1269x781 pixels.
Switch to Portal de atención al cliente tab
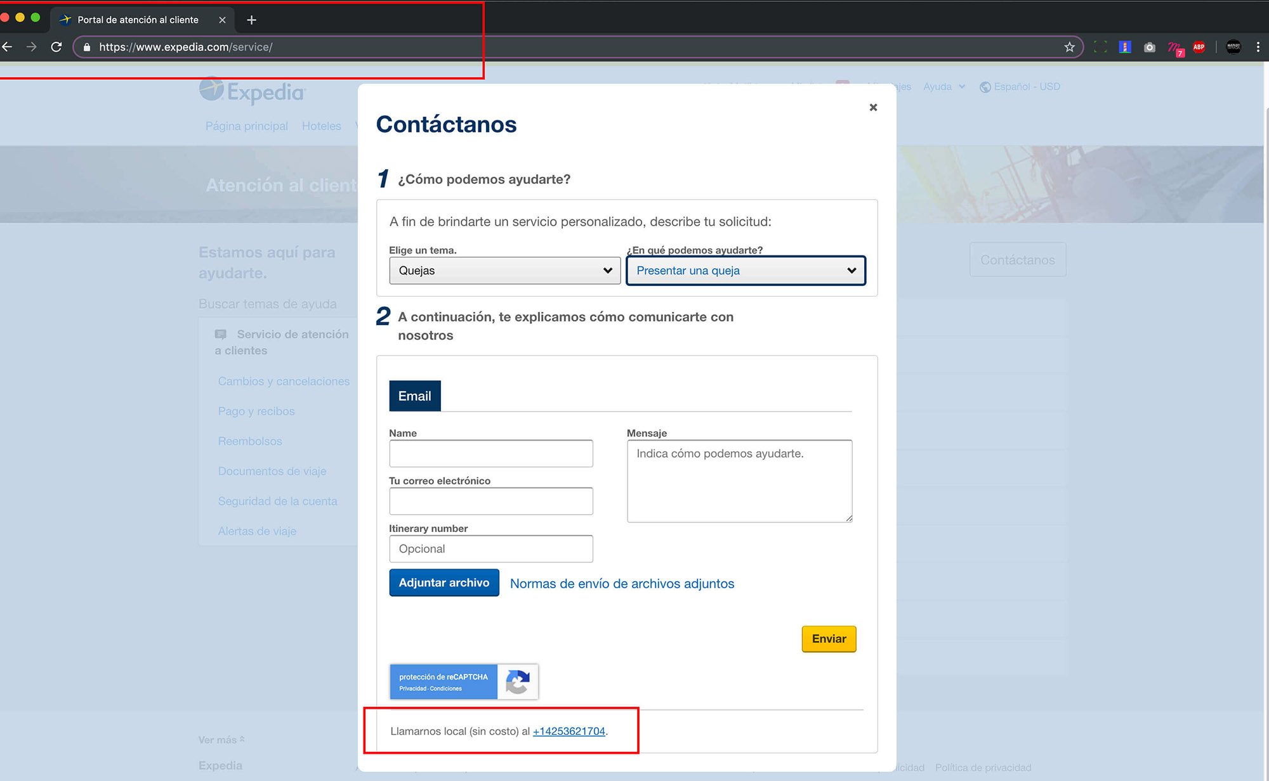coord(138,20)
